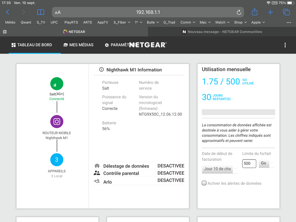Click the Nighthawk M1 info icon
Image resolution: width=296 pixels, height=222 pixels.
[101, 69]
